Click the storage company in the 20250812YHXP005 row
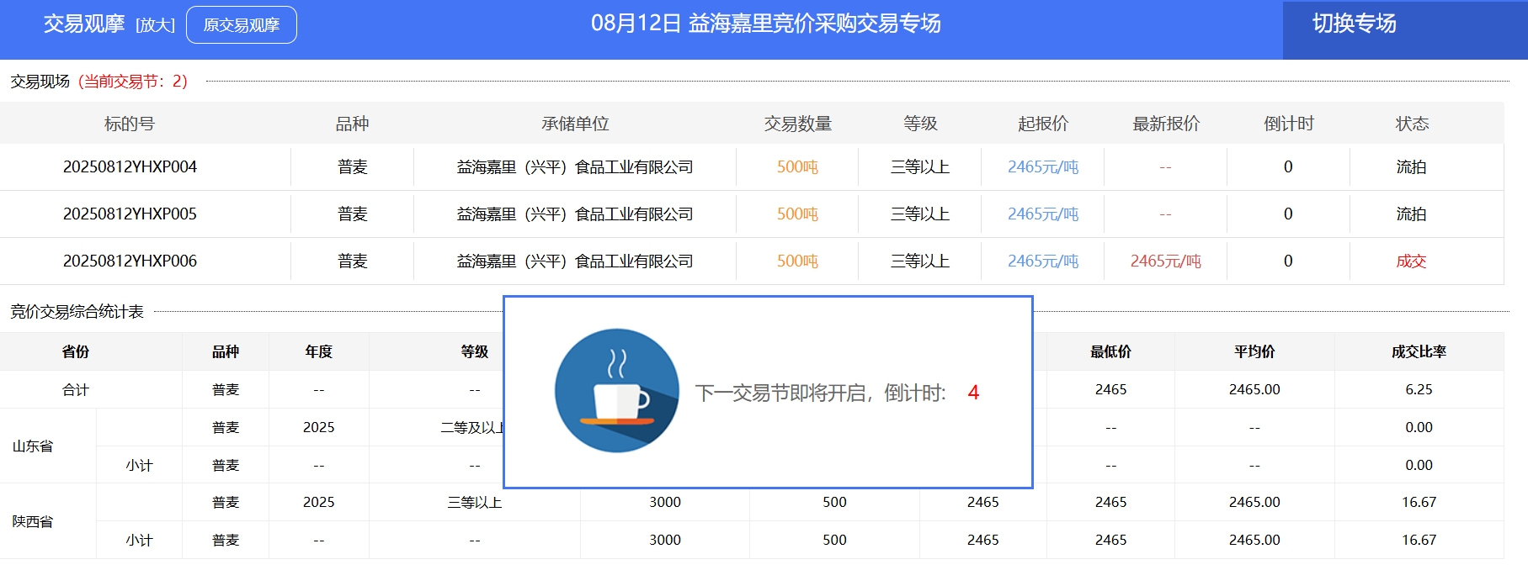Image resolution: width=1528 pixels, height=570 pixels. [575, 214]
